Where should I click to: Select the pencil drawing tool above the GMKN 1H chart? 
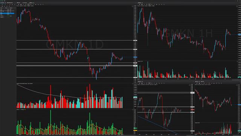[x=139, y=5]
